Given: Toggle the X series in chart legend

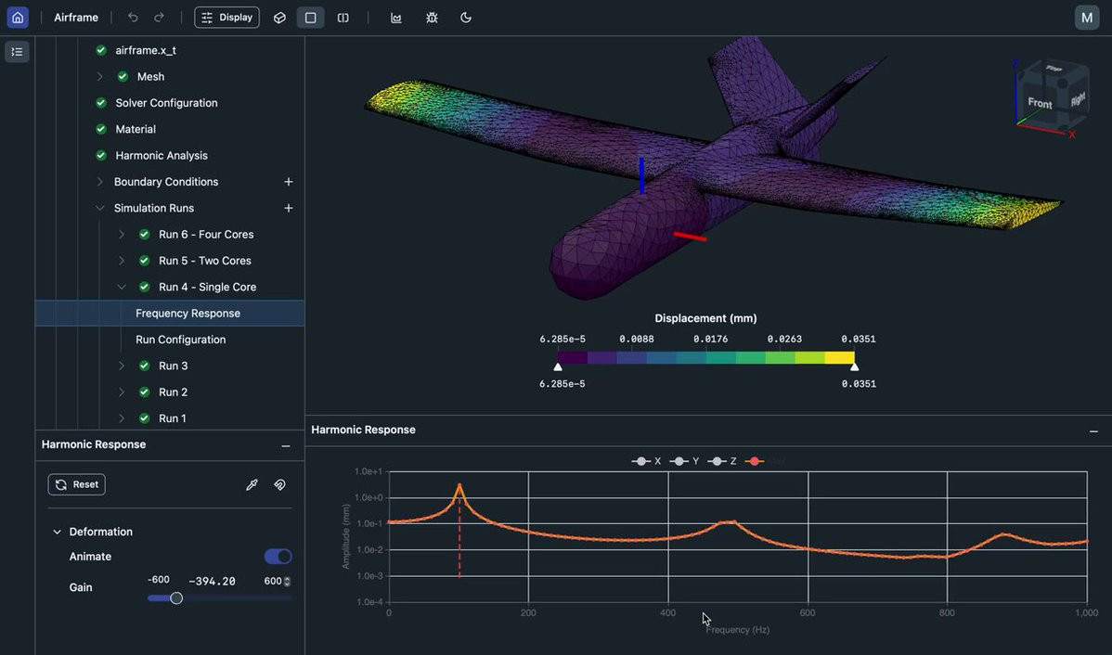Looking at the screenshot, I should pyautogui.click(x=646, y=461).
